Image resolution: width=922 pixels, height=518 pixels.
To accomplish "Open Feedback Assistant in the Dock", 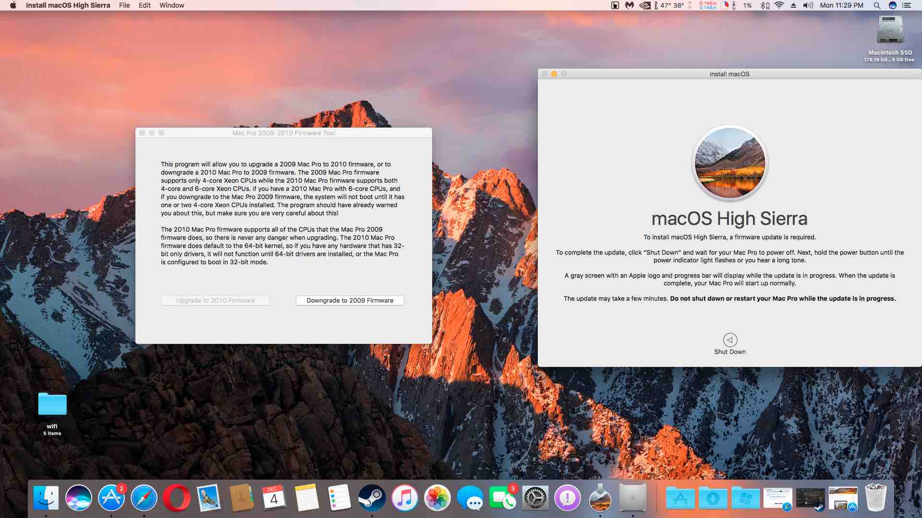I will (x=568, y=498).
